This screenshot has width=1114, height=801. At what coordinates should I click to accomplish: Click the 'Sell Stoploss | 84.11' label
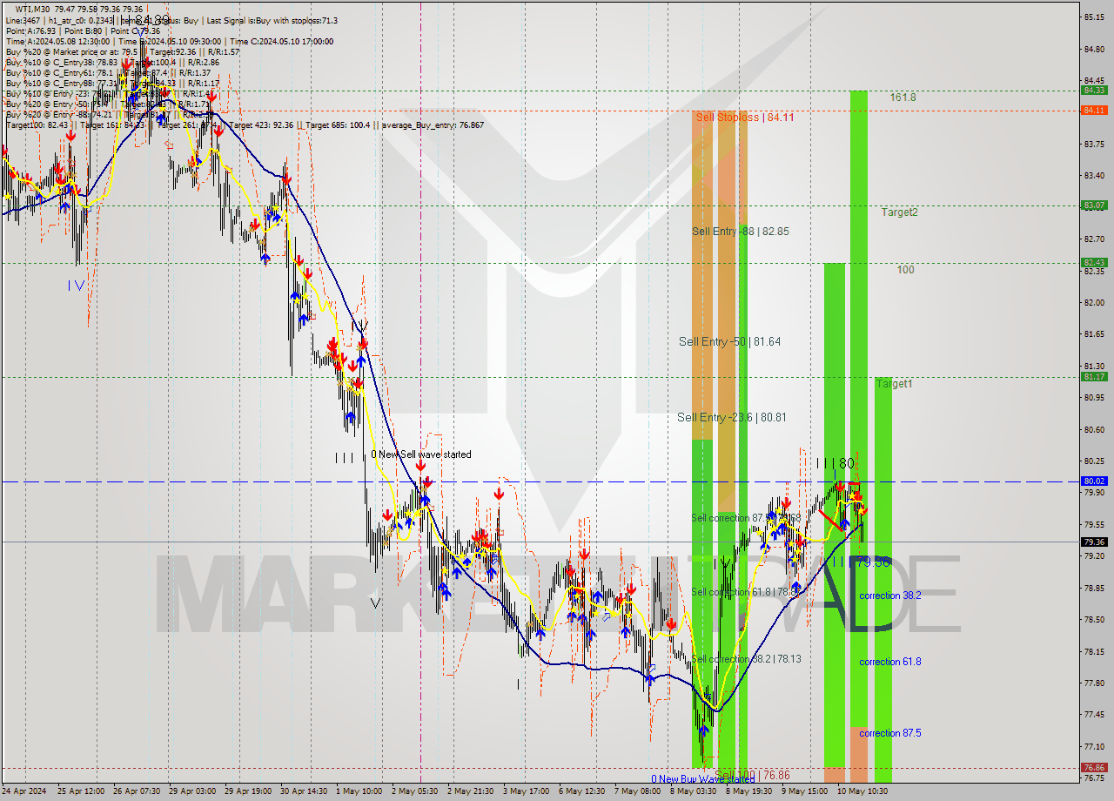tap(744, 117)
